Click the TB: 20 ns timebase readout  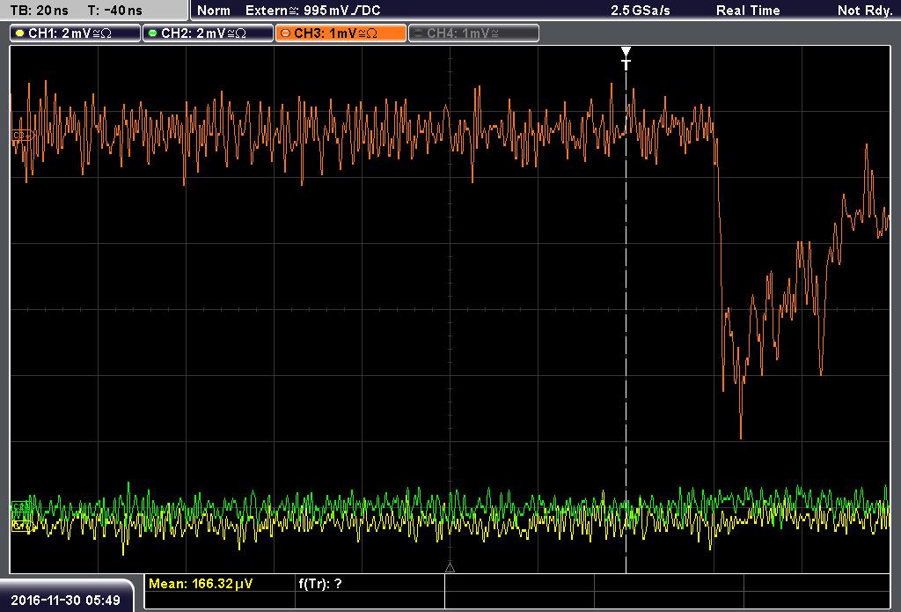pyautogui.click(x=39, y=11)
